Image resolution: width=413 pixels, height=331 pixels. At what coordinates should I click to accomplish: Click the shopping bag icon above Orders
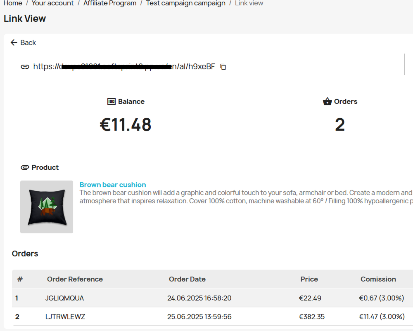click(327, 101)
